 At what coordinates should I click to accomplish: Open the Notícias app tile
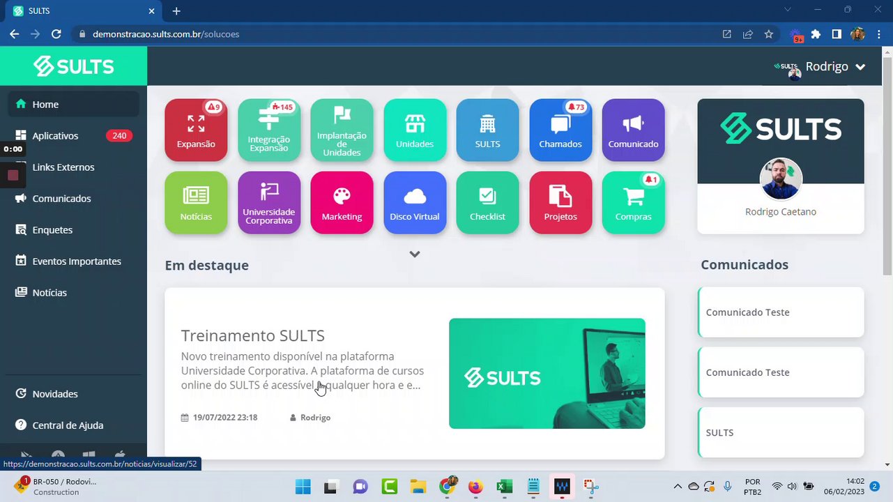196,202
